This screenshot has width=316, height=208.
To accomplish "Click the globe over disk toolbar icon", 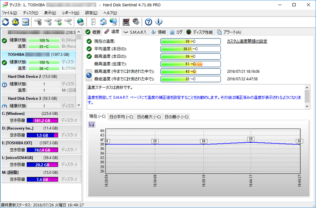I will coord(81,22).
